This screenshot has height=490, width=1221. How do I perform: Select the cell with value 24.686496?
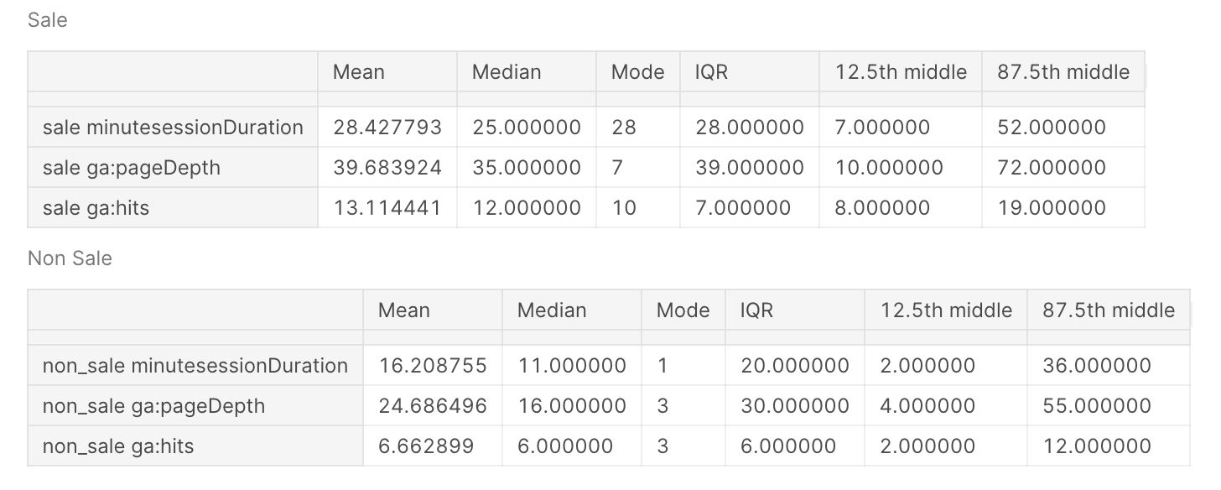click(x=433, y=406)
